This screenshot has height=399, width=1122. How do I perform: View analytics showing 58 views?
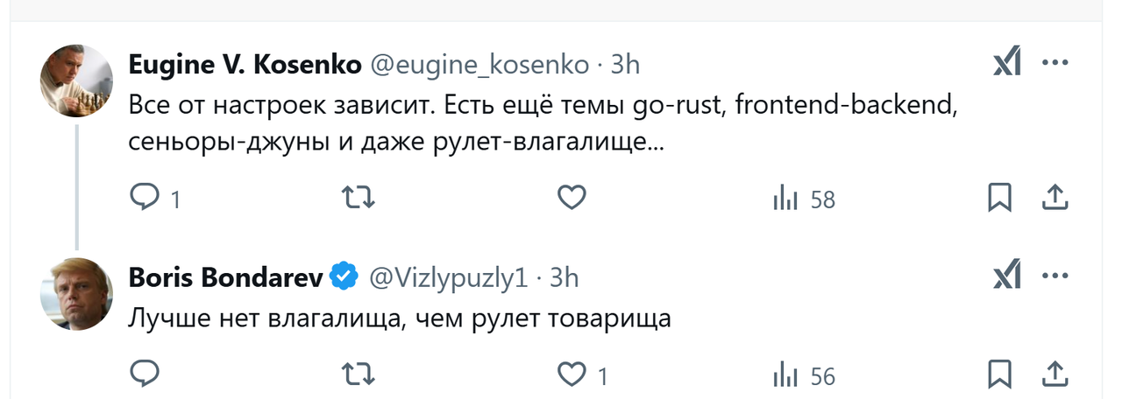pyautogui.click(x=804, y=199)
